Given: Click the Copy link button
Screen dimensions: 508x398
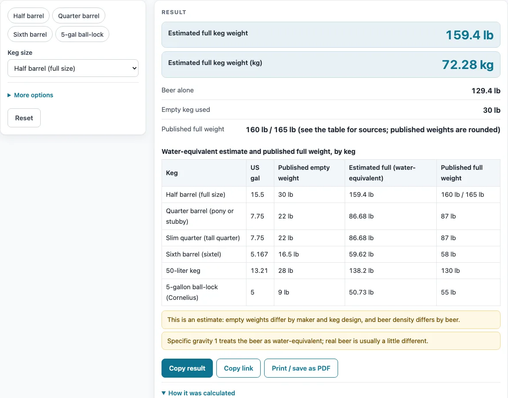Looking at the screenshot, I should (239, 368).
